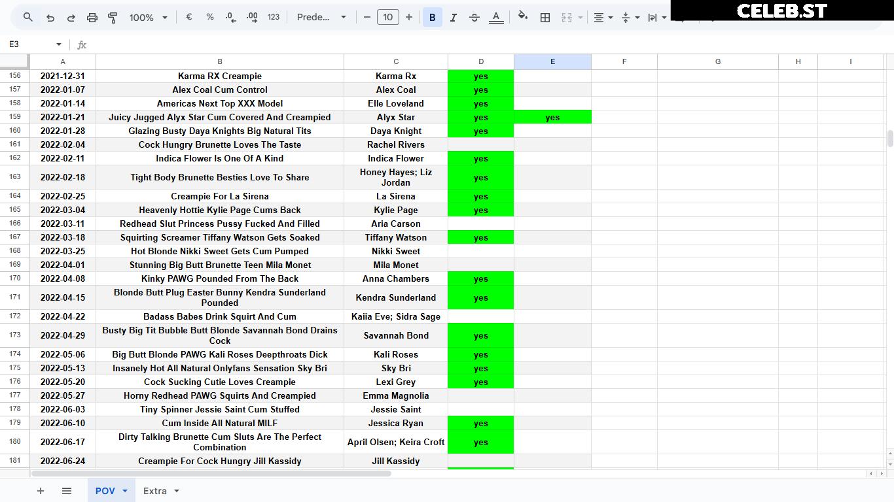Open the all sheets list icon

coord(67,491)
